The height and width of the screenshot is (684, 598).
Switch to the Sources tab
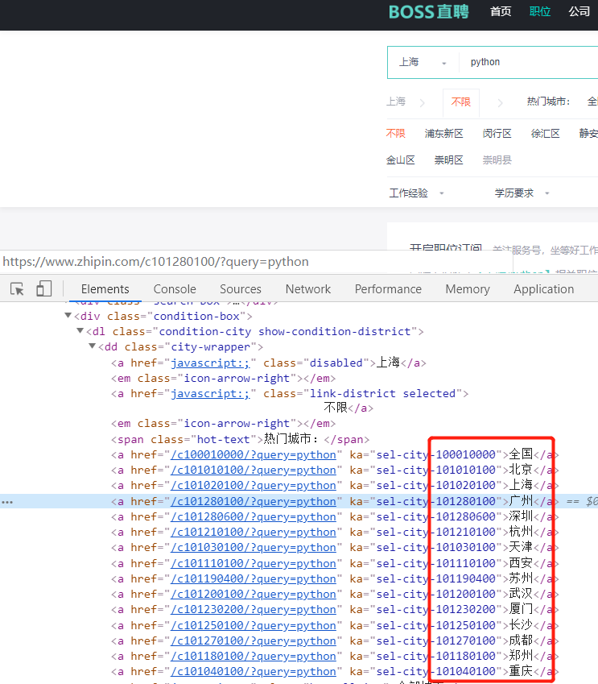(x=241, y=289)
